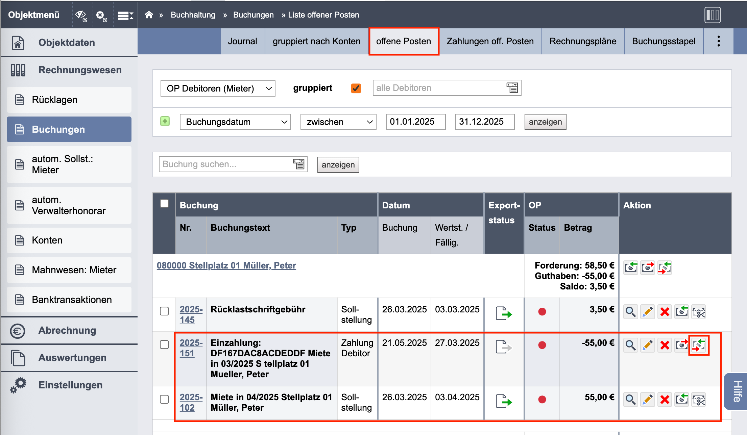Open Mahnwesen: Mieter in sidebar

(69, 270)
